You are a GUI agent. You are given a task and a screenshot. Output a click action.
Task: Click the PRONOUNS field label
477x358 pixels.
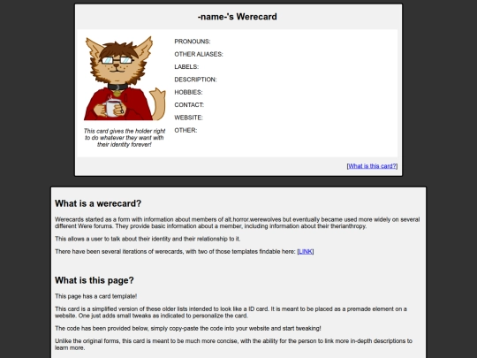click(x=193, y=42)
